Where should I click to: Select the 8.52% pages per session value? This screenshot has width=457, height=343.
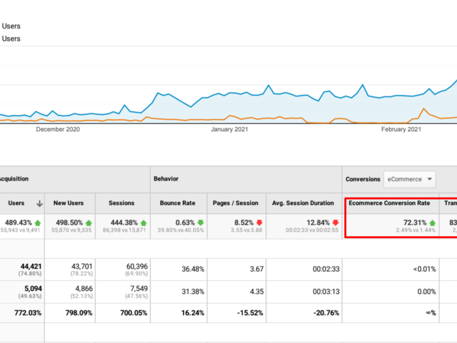(x=244, y=223)
